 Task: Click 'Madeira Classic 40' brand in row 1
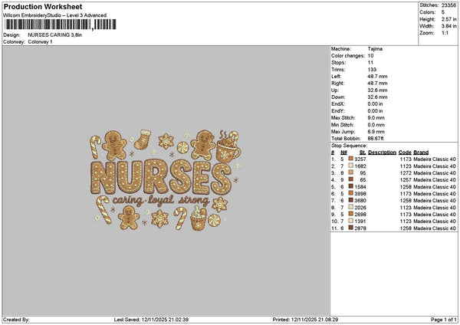pos(435,159)
